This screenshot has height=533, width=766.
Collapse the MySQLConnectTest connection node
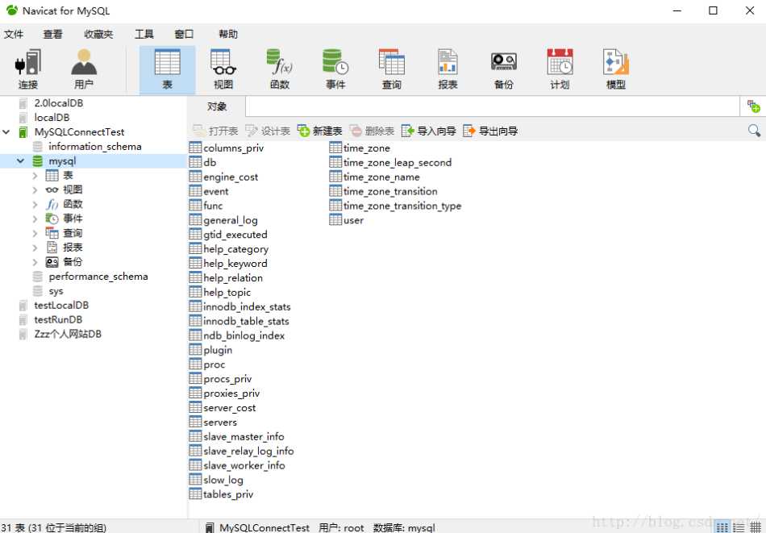[x=6, y=132]
